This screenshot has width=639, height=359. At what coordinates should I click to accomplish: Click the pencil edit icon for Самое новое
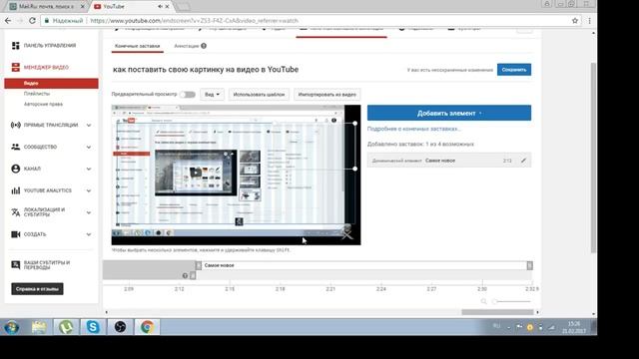pos(523,161)
